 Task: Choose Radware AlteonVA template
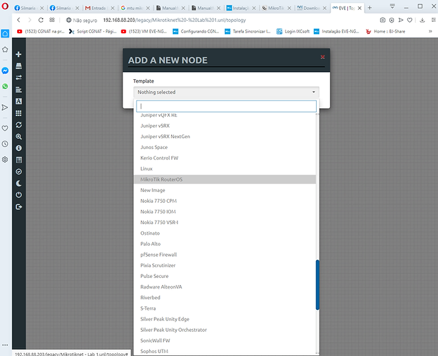(225, 287)
